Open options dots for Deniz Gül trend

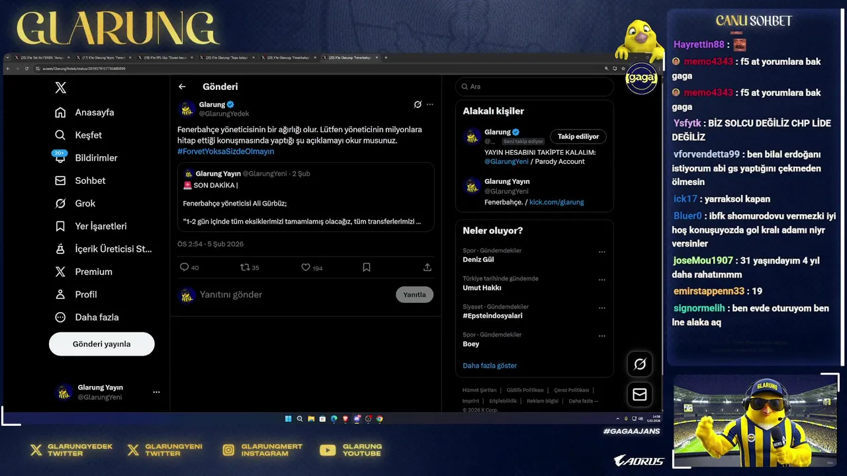click(x=602, y=252)
